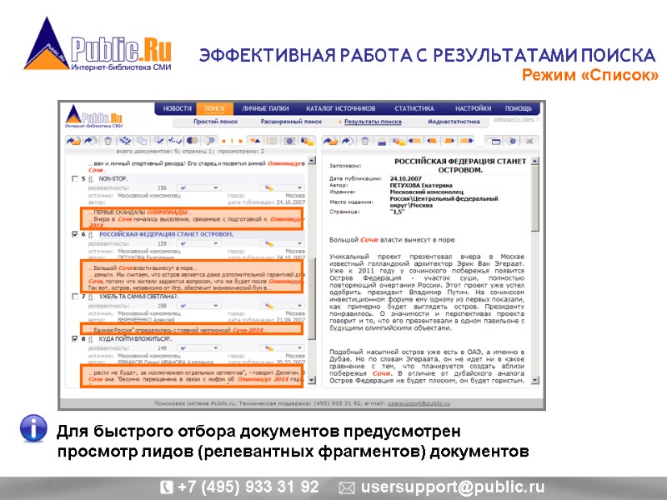Open the ЛИЧНЫЕ ПАПКИ tab

point(265,108)
